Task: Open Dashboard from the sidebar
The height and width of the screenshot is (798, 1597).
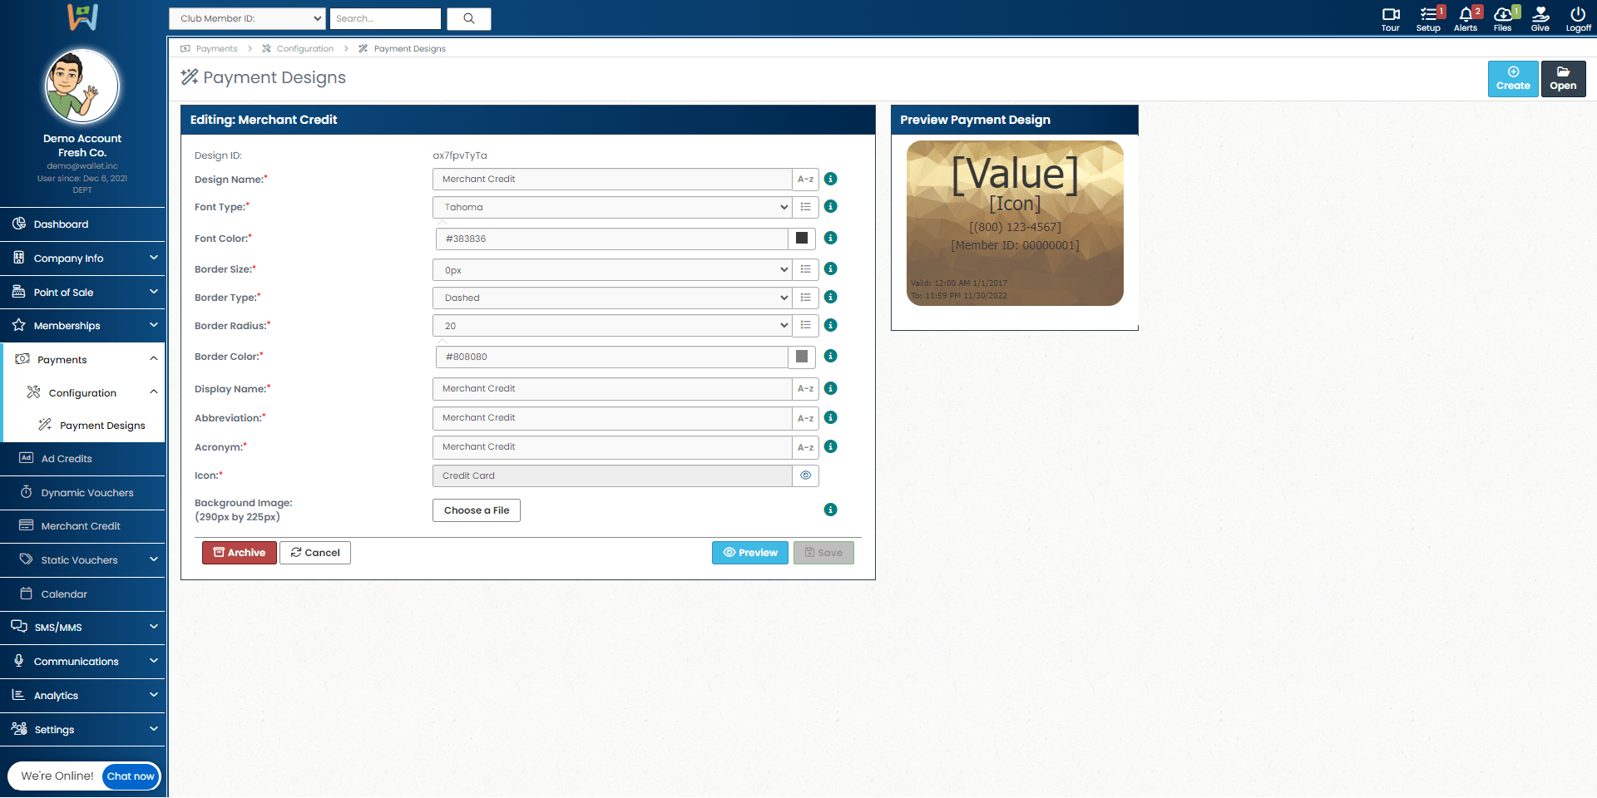Action: (61, 224)
